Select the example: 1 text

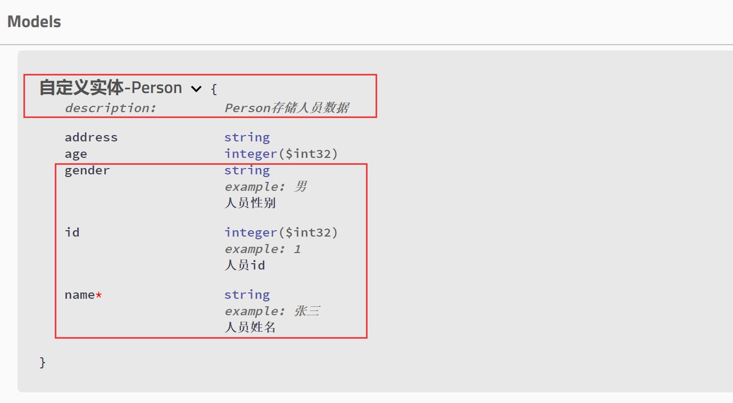click(263, 249)
